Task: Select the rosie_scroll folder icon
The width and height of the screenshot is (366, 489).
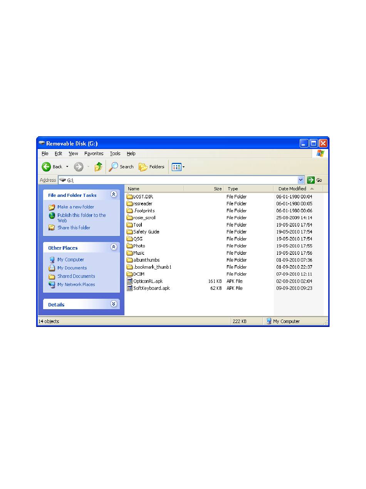Action: (x=129, y=218)
